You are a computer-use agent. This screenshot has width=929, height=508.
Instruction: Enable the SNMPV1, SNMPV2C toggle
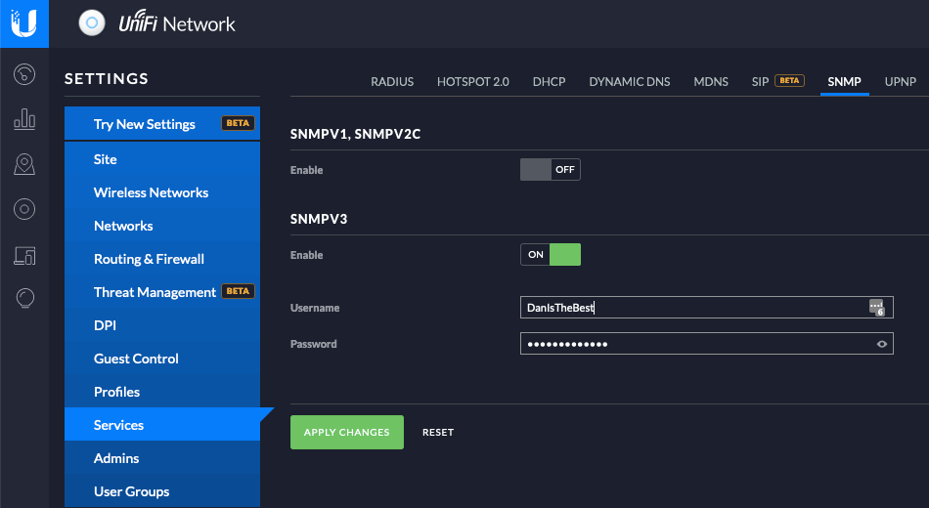(x=550, y=170)
